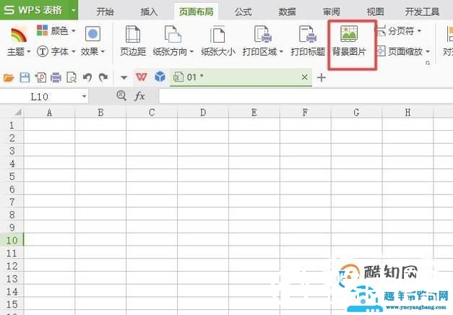Select column H header
The width and height of the screenshot is (453, 315).
pos(407,113)
